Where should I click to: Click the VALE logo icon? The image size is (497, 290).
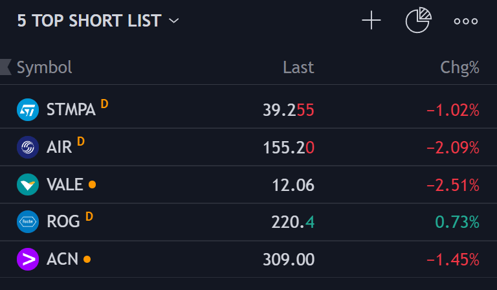pos(28,184)
